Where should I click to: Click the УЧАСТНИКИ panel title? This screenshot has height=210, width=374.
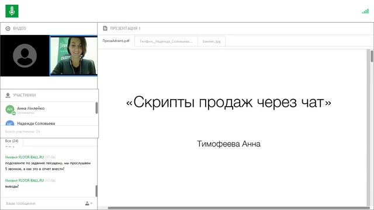(25, 95)
